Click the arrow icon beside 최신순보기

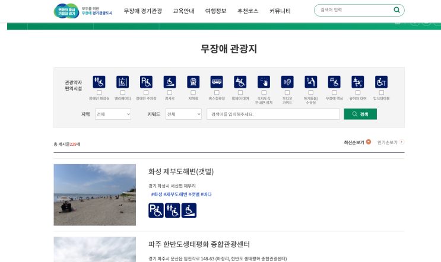(369, 142)
